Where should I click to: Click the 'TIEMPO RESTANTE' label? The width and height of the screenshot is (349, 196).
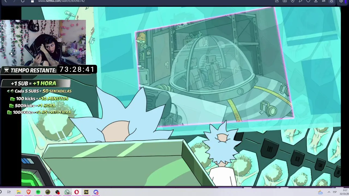tap(33, 71)
